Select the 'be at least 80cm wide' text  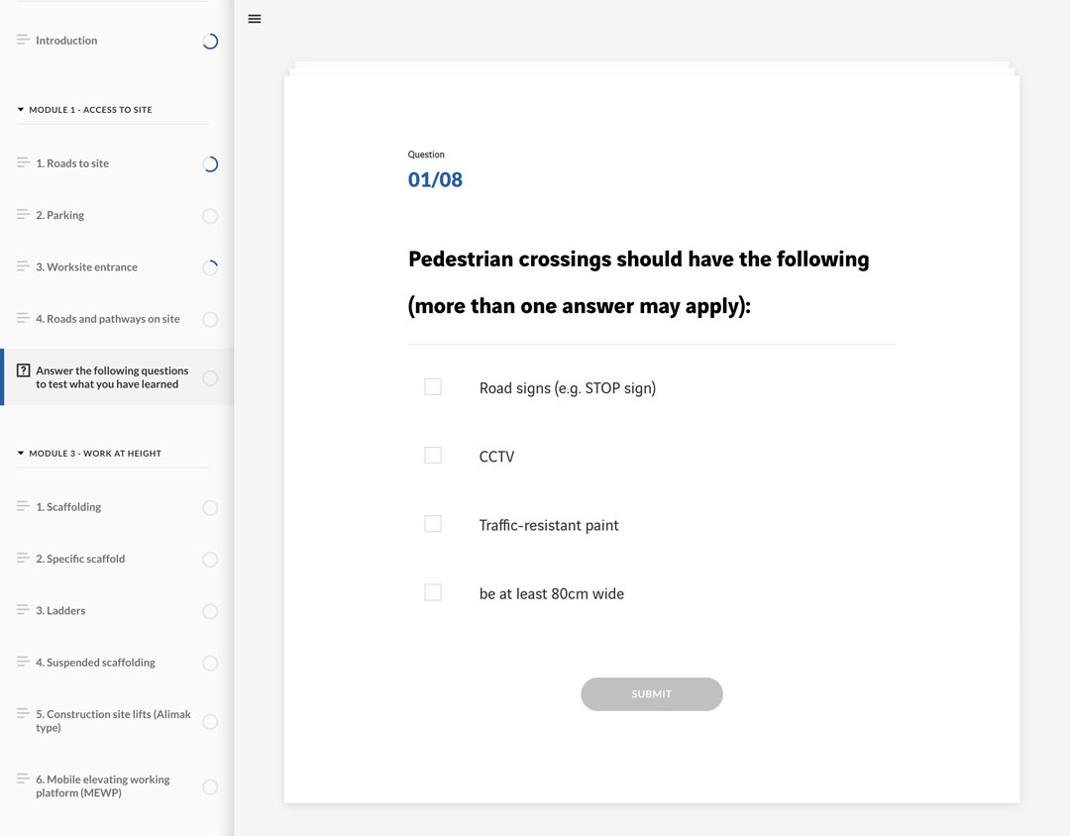(x=552, y=593)
